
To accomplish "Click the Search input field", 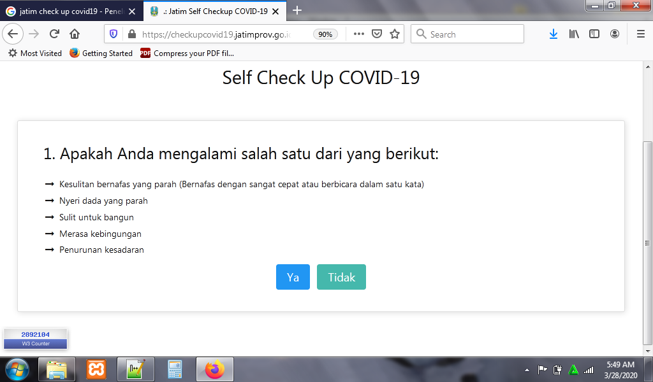I will tap(467, 34).
